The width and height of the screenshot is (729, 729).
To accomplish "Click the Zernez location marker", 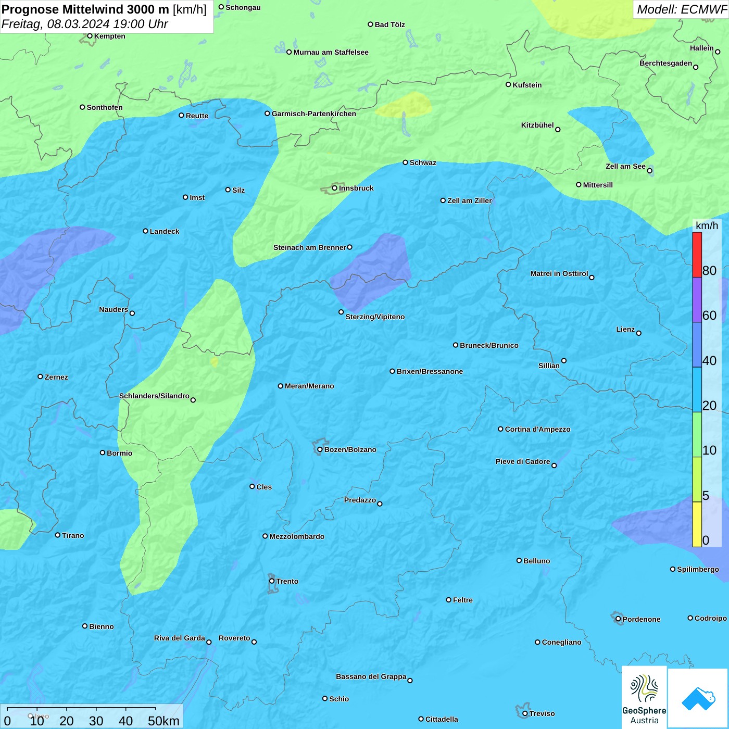I will coord(40,376).
